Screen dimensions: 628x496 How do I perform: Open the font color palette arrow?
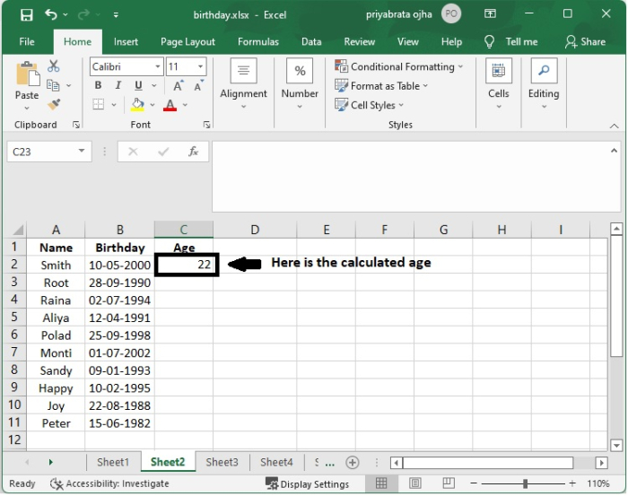185,105
